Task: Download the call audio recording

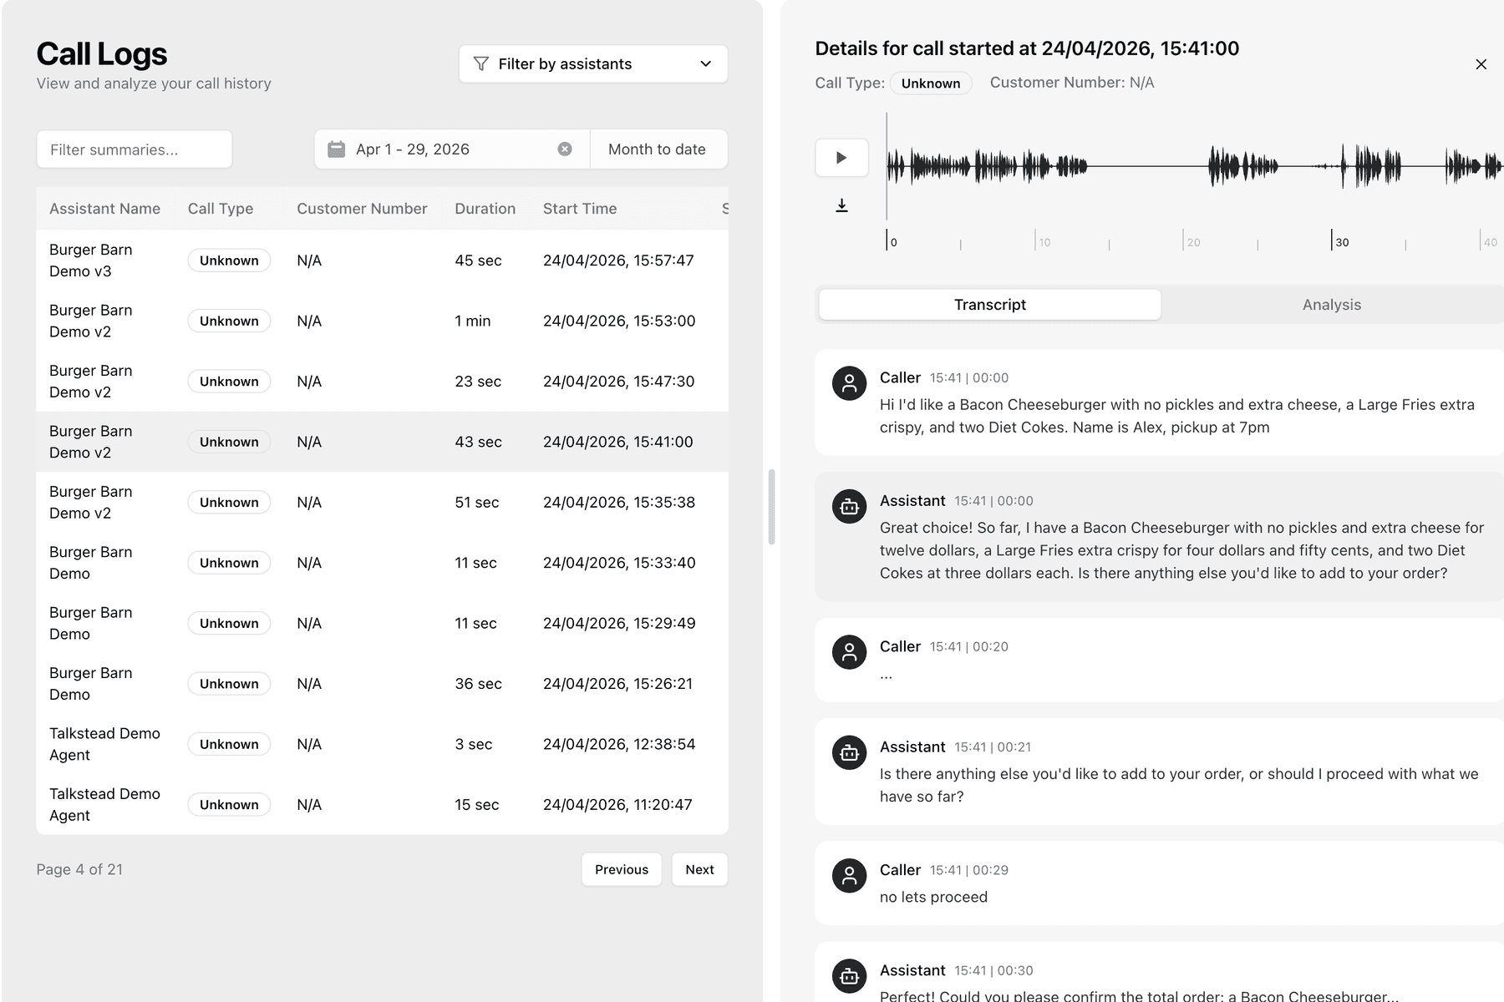Action: (841, 205)
